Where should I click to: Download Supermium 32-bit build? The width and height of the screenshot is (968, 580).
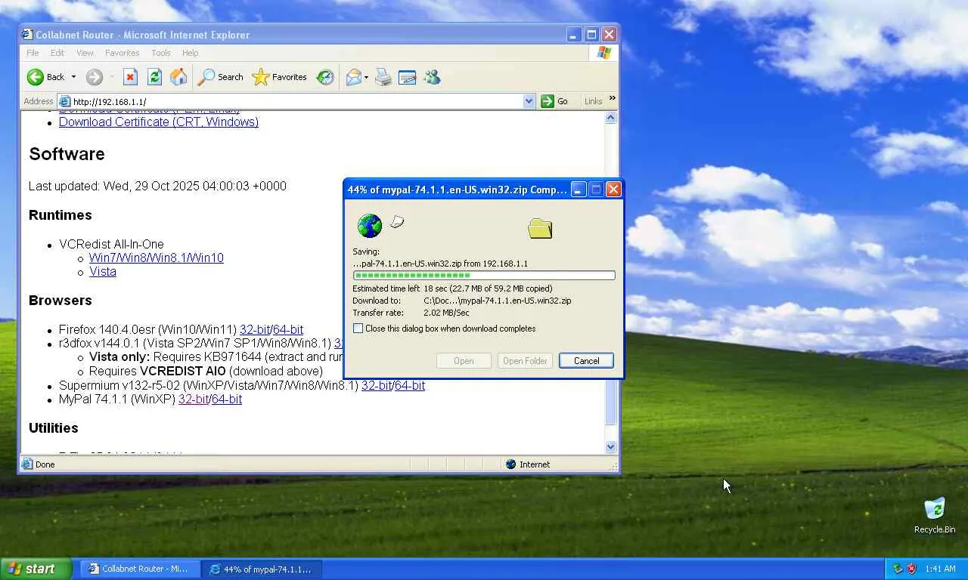click(x=377, y=385)
